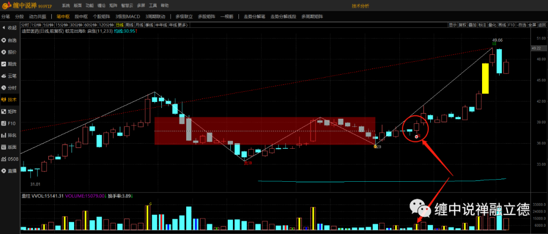Viewport: 548px width, 234px height.
Task: Open the 版面 menu in menu bar
Action: pyautogui.click(x=78, y=6)
